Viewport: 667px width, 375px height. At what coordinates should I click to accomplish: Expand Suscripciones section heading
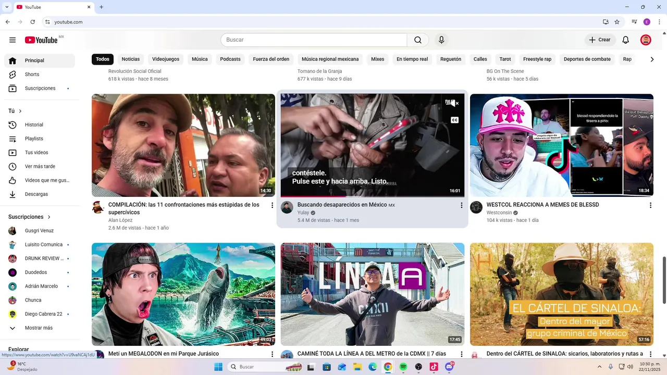pos(30,217)
